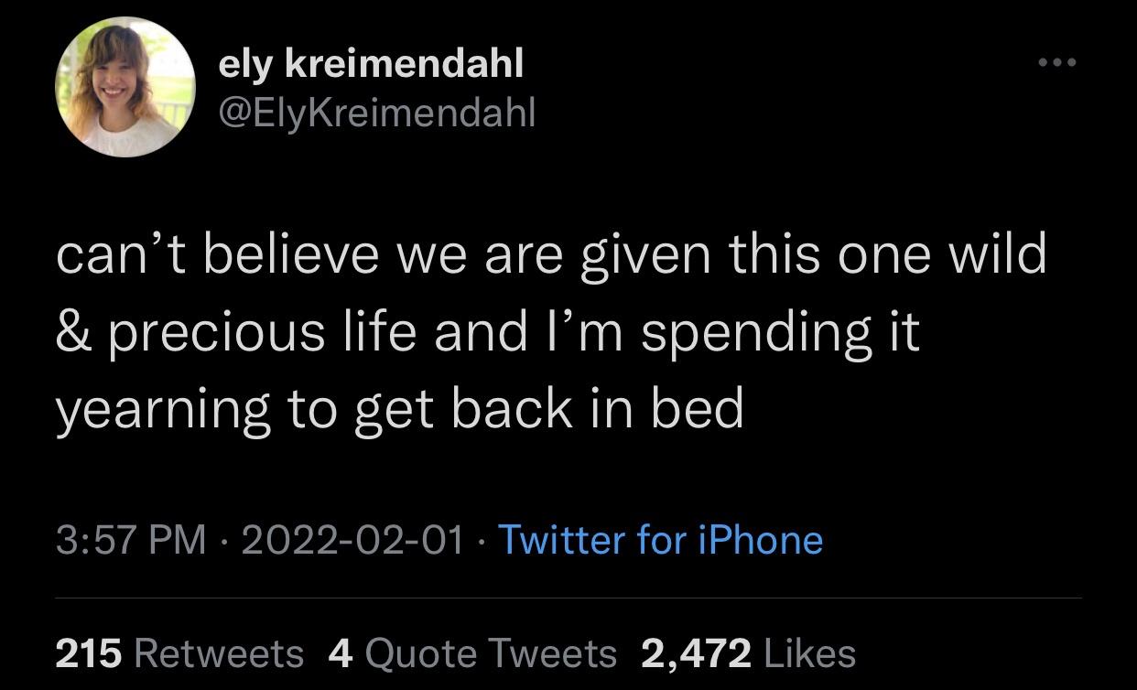Click the number 2,472 in the stats
Image resolution: width=1137 pixels, height=690 pixels.
click(x=697, y=653)
